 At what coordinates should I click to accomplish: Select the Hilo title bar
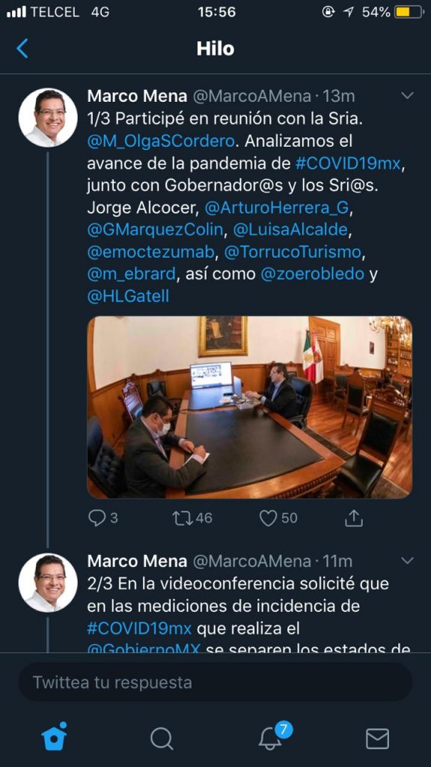tap(215, 48)
